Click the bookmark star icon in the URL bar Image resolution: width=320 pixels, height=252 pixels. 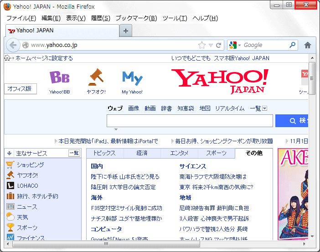(202, 45)
